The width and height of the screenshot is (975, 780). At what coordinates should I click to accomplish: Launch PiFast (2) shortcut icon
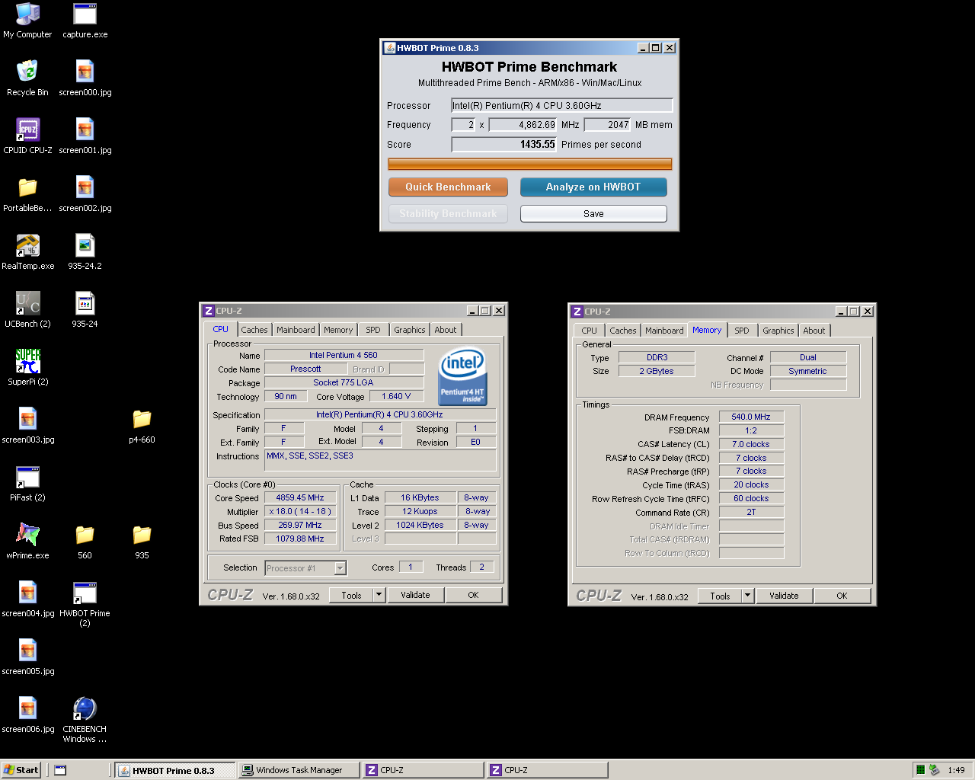point(27,484)
